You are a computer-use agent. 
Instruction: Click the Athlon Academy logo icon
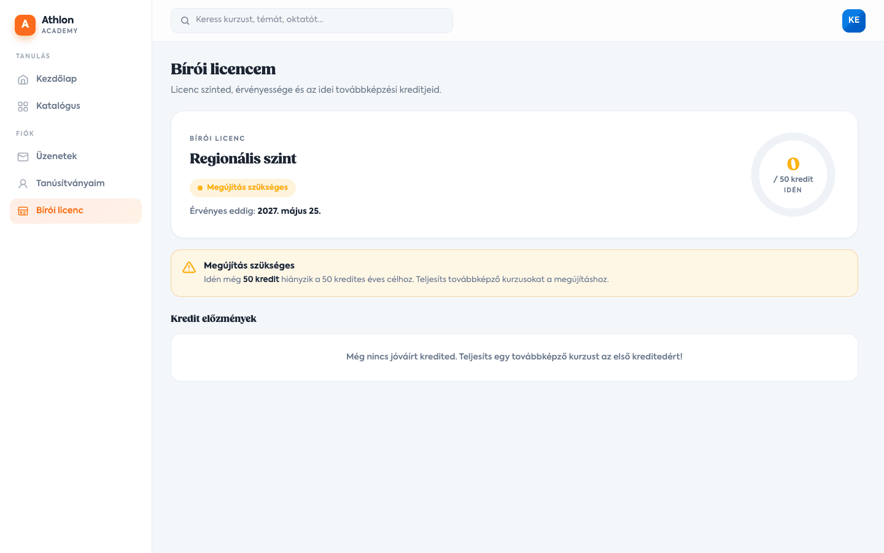click(25, 25)
